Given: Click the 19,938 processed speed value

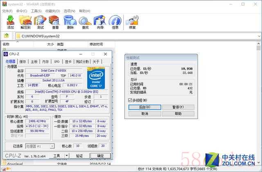Looking at the screenshot, I should tap(187, 69).
